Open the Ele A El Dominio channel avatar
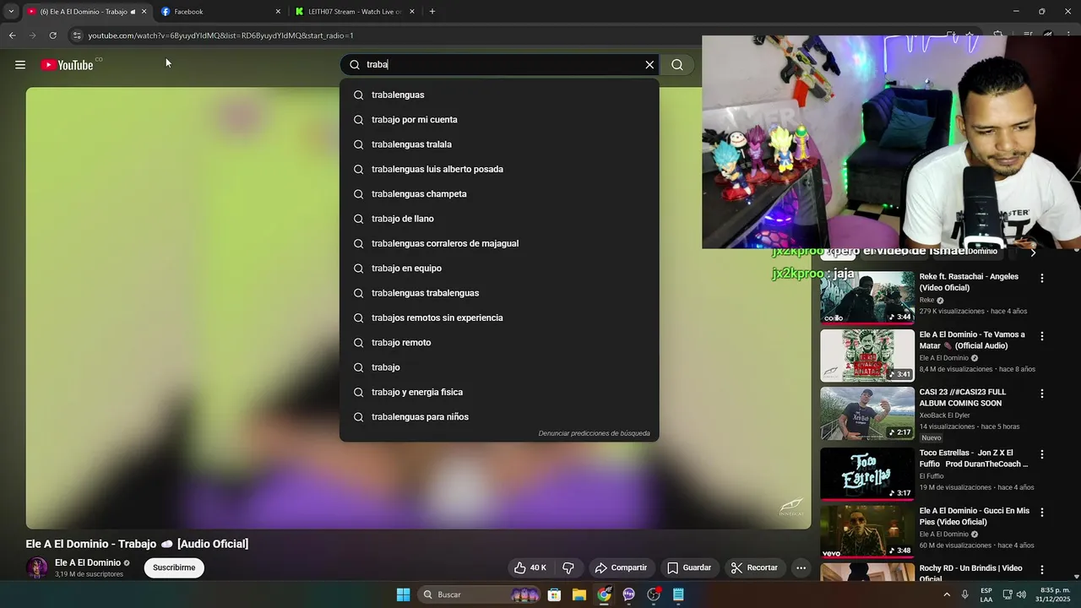This screenshot has height=608, width=1081. [36, 567]
